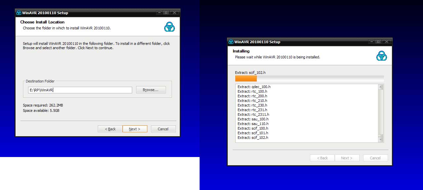Screen dimensions: 423x190
Task: Click the 'Installing' heading
Action: coord(241,51)
